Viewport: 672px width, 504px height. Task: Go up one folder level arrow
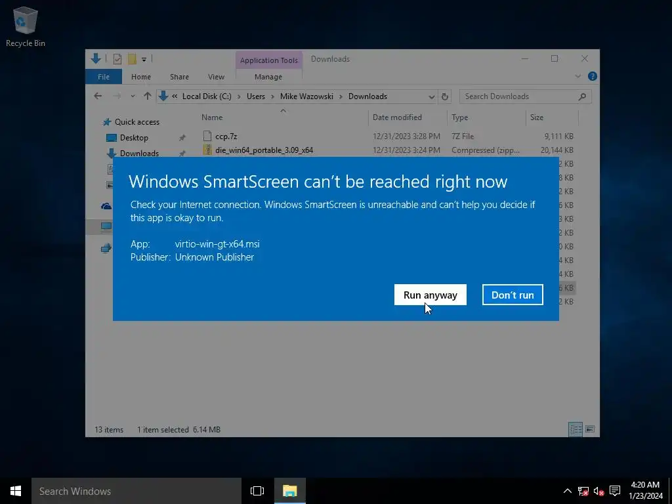pos(148,96)
